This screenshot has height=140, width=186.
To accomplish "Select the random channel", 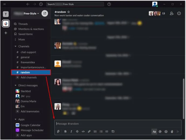I will coord(31,72).
